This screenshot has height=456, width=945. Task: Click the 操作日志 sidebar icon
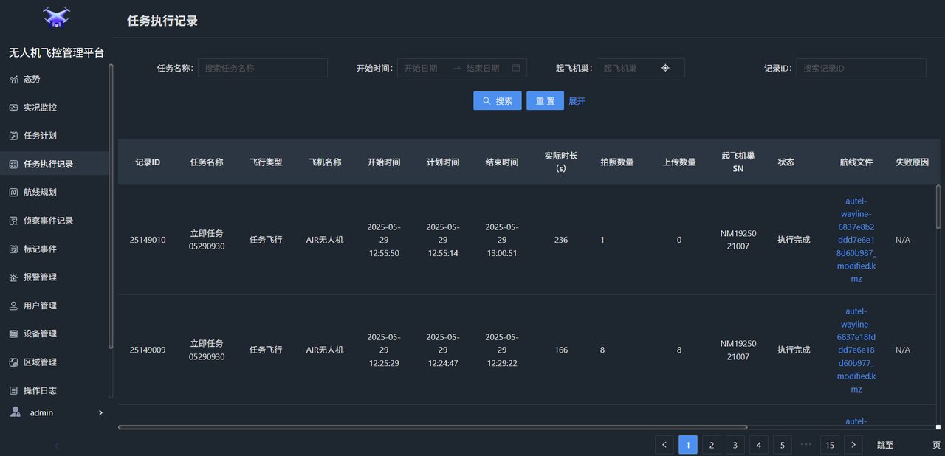pyautogui.click(x=13, y=390)
